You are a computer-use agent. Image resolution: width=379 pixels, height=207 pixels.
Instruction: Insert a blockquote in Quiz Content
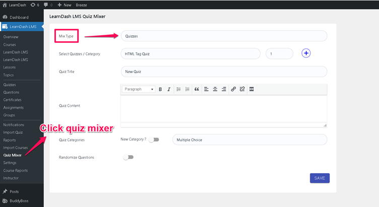(197, 89)
